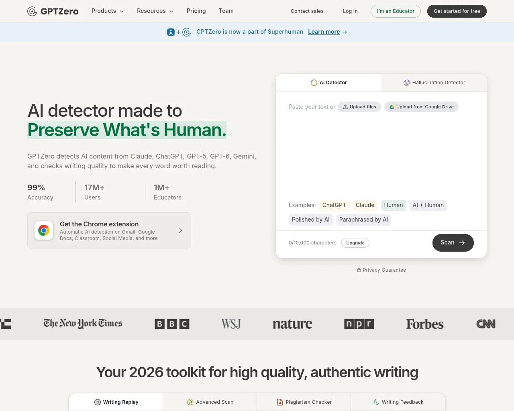Click the Log in link
The height and width of the screenshot is (411, 514).
point(350,11)
